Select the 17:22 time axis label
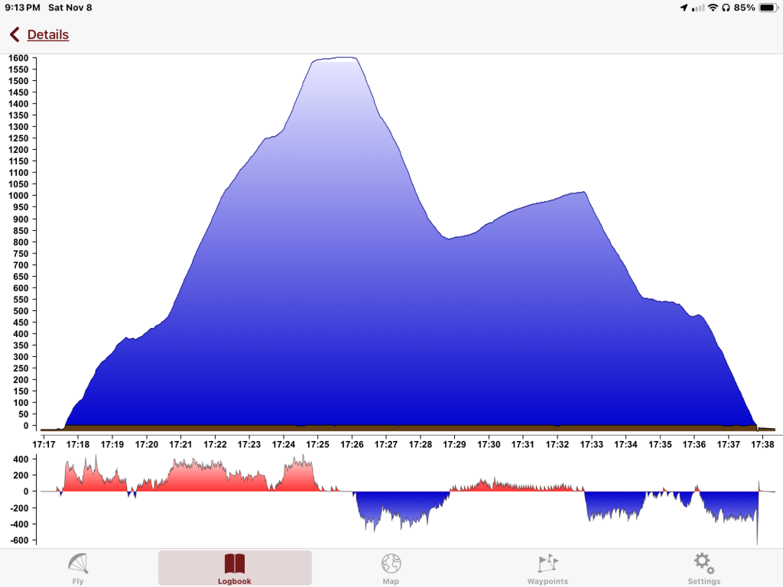Image resolution: width=783 pixels, height=587 pixels. coord(215,444)
